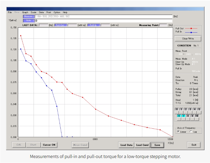Click the Head '1 [N]' value

coord(195,100)
